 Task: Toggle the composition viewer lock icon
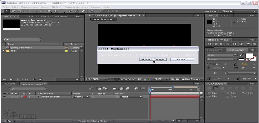click(x=89, y=15)
